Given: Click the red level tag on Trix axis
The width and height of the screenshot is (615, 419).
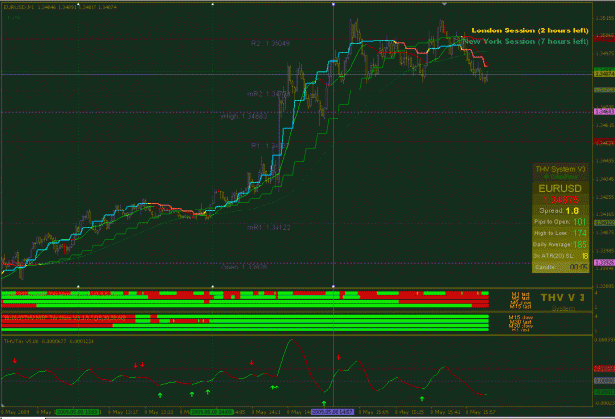Looking at the screenshot, I should tap(604, 369).
